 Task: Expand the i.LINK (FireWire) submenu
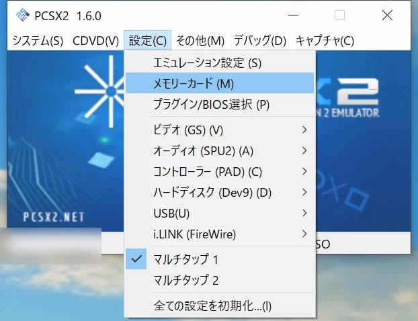tap(220, 234)
